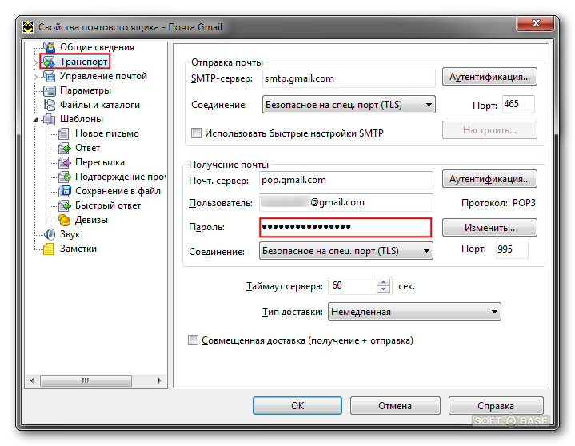Click the Пользователь email field
Screen dimensions: 575x446
tap(345, 202)
